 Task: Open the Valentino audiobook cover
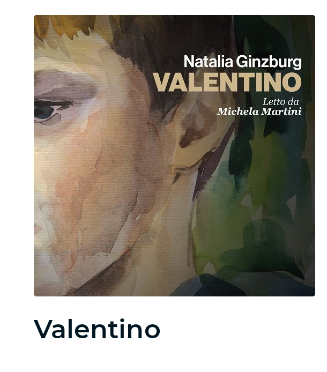(x=174, y=155)
